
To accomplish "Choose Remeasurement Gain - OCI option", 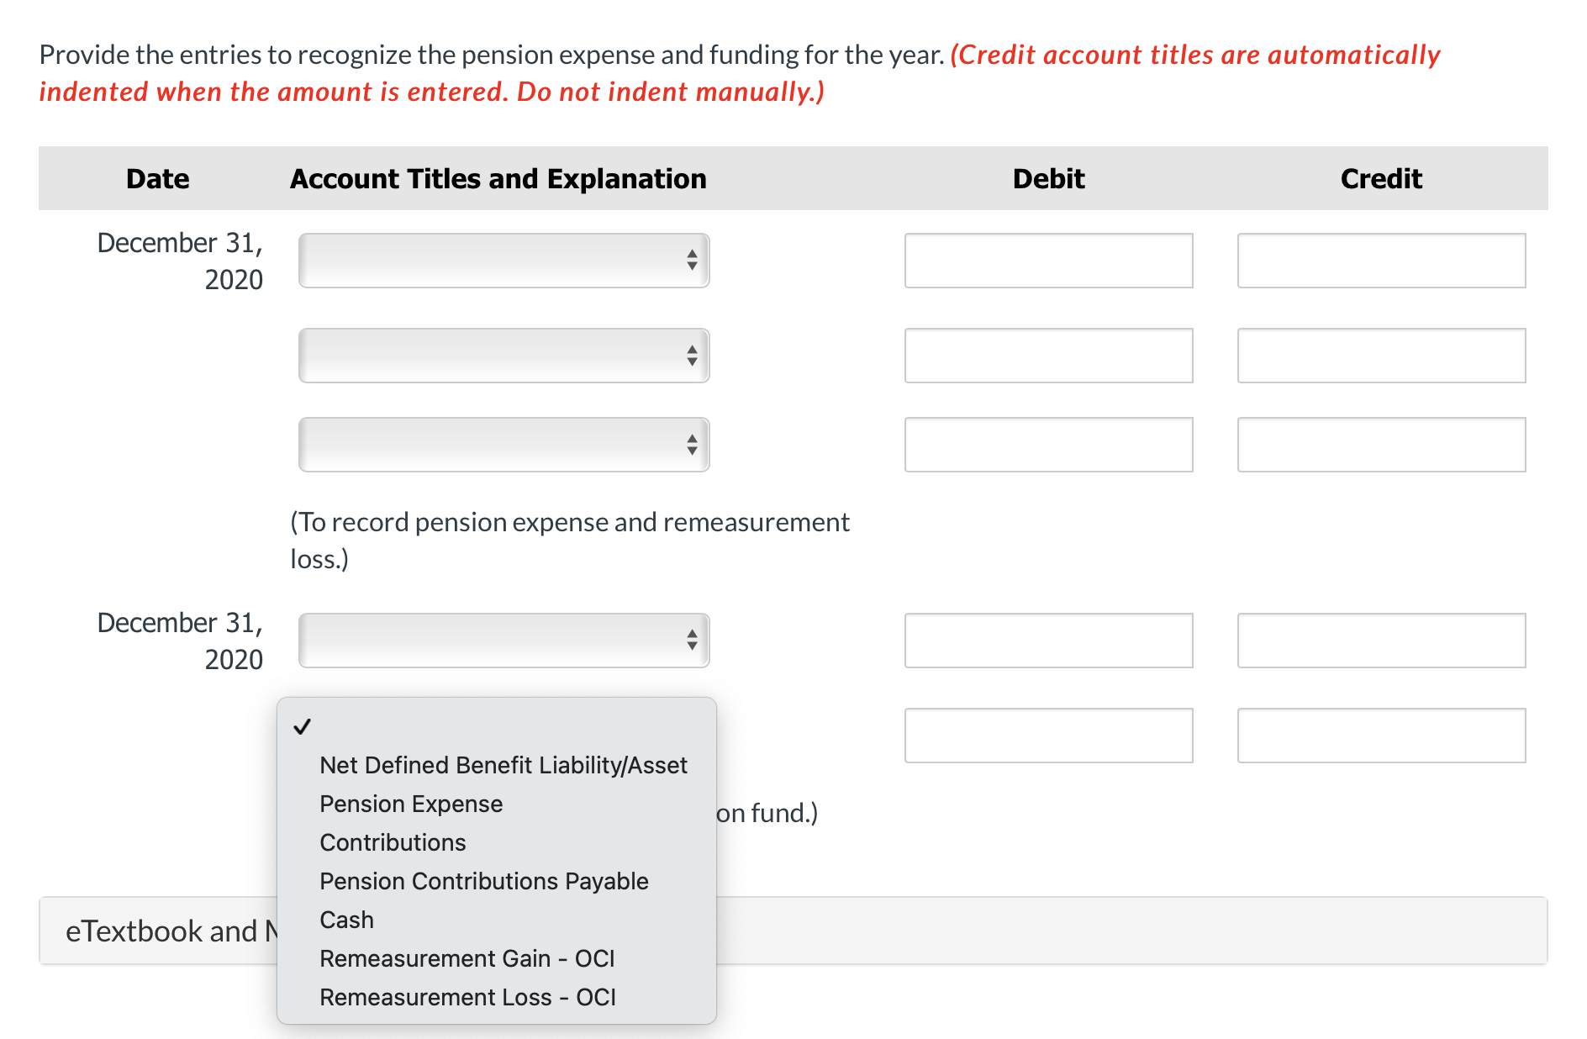I will pos(467,958).
